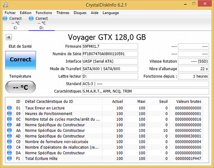The height and width of the screenshot is (168, 214).
Task: Click status orb for Taux Erreur en Lecture
Action: tap(9, 108)
